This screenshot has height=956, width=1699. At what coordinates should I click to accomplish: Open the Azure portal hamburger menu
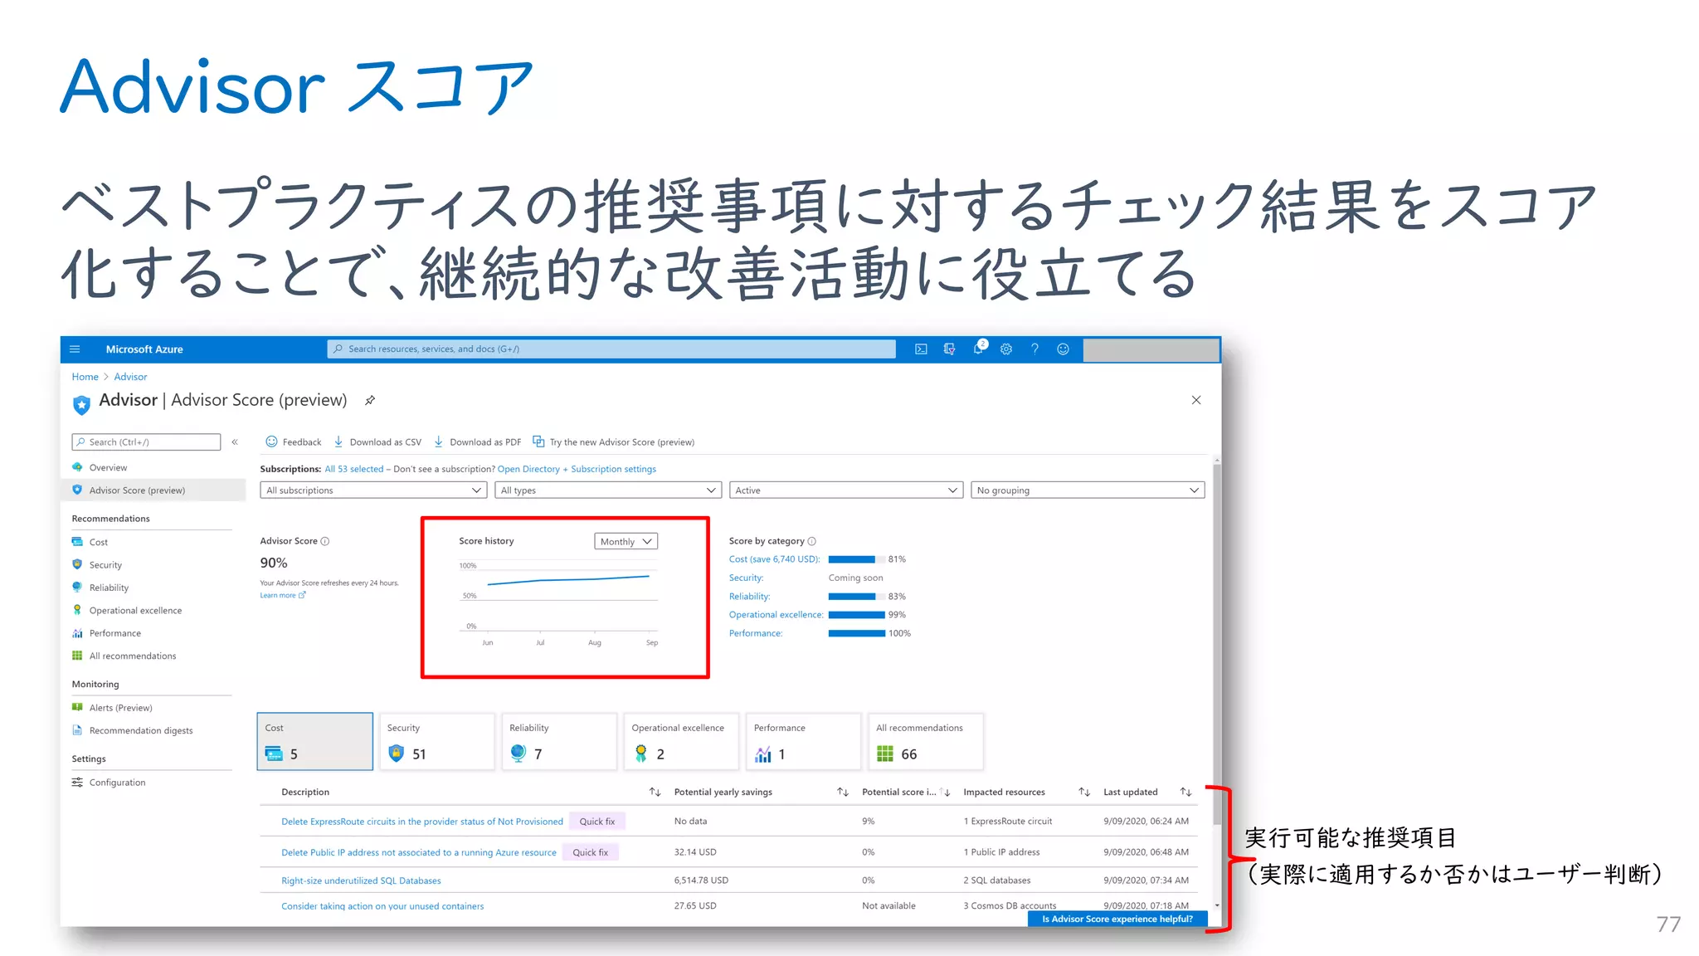[x=75, y=349]
